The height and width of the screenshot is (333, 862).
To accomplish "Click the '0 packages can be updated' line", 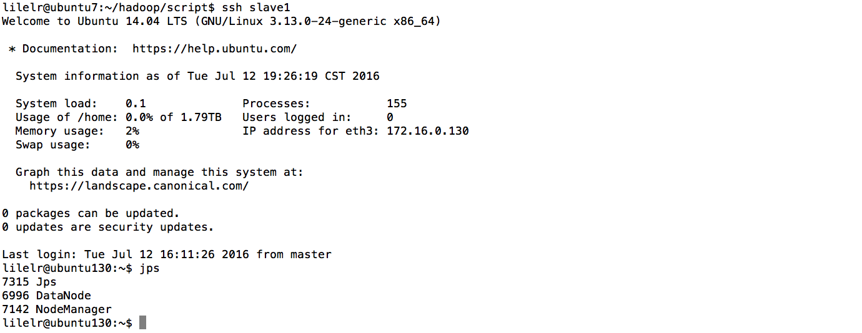I will point(91,213).
